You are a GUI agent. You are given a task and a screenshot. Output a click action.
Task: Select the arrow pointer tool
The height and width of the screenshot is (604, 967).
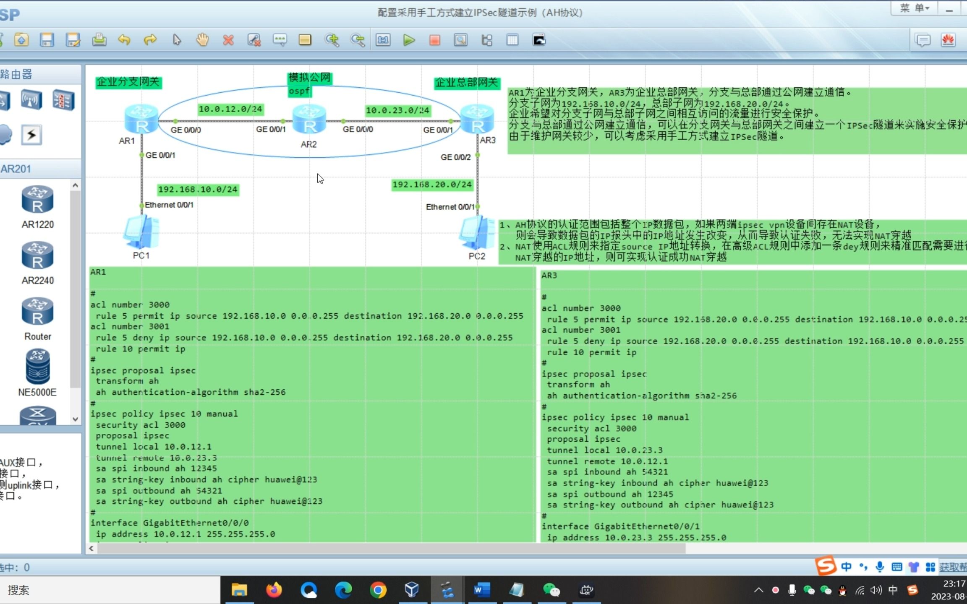point(177,40)
